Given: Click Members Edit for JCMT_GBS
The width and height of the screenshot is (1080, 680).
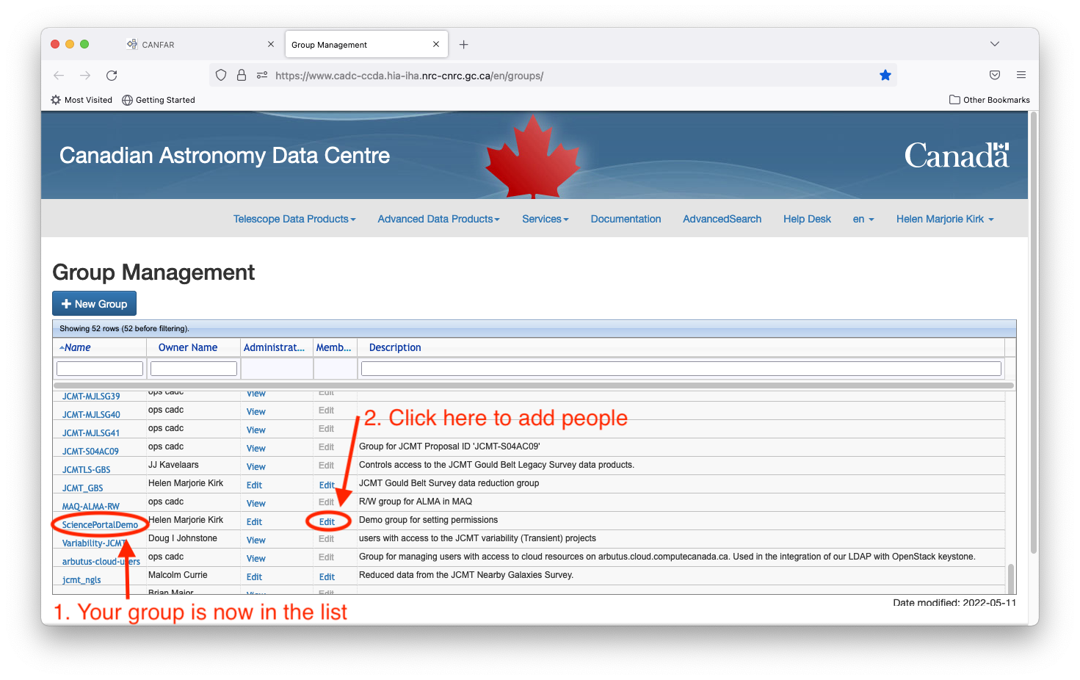Looking at the screenshot, I should click(327, 485).
